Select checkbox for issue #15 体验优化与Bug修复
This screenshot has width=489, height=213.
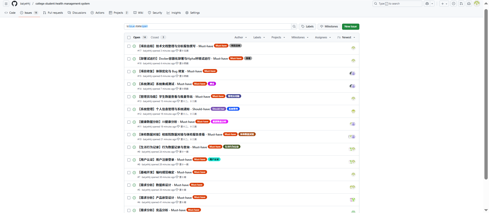pyautogui.click(x=129, y=72)
